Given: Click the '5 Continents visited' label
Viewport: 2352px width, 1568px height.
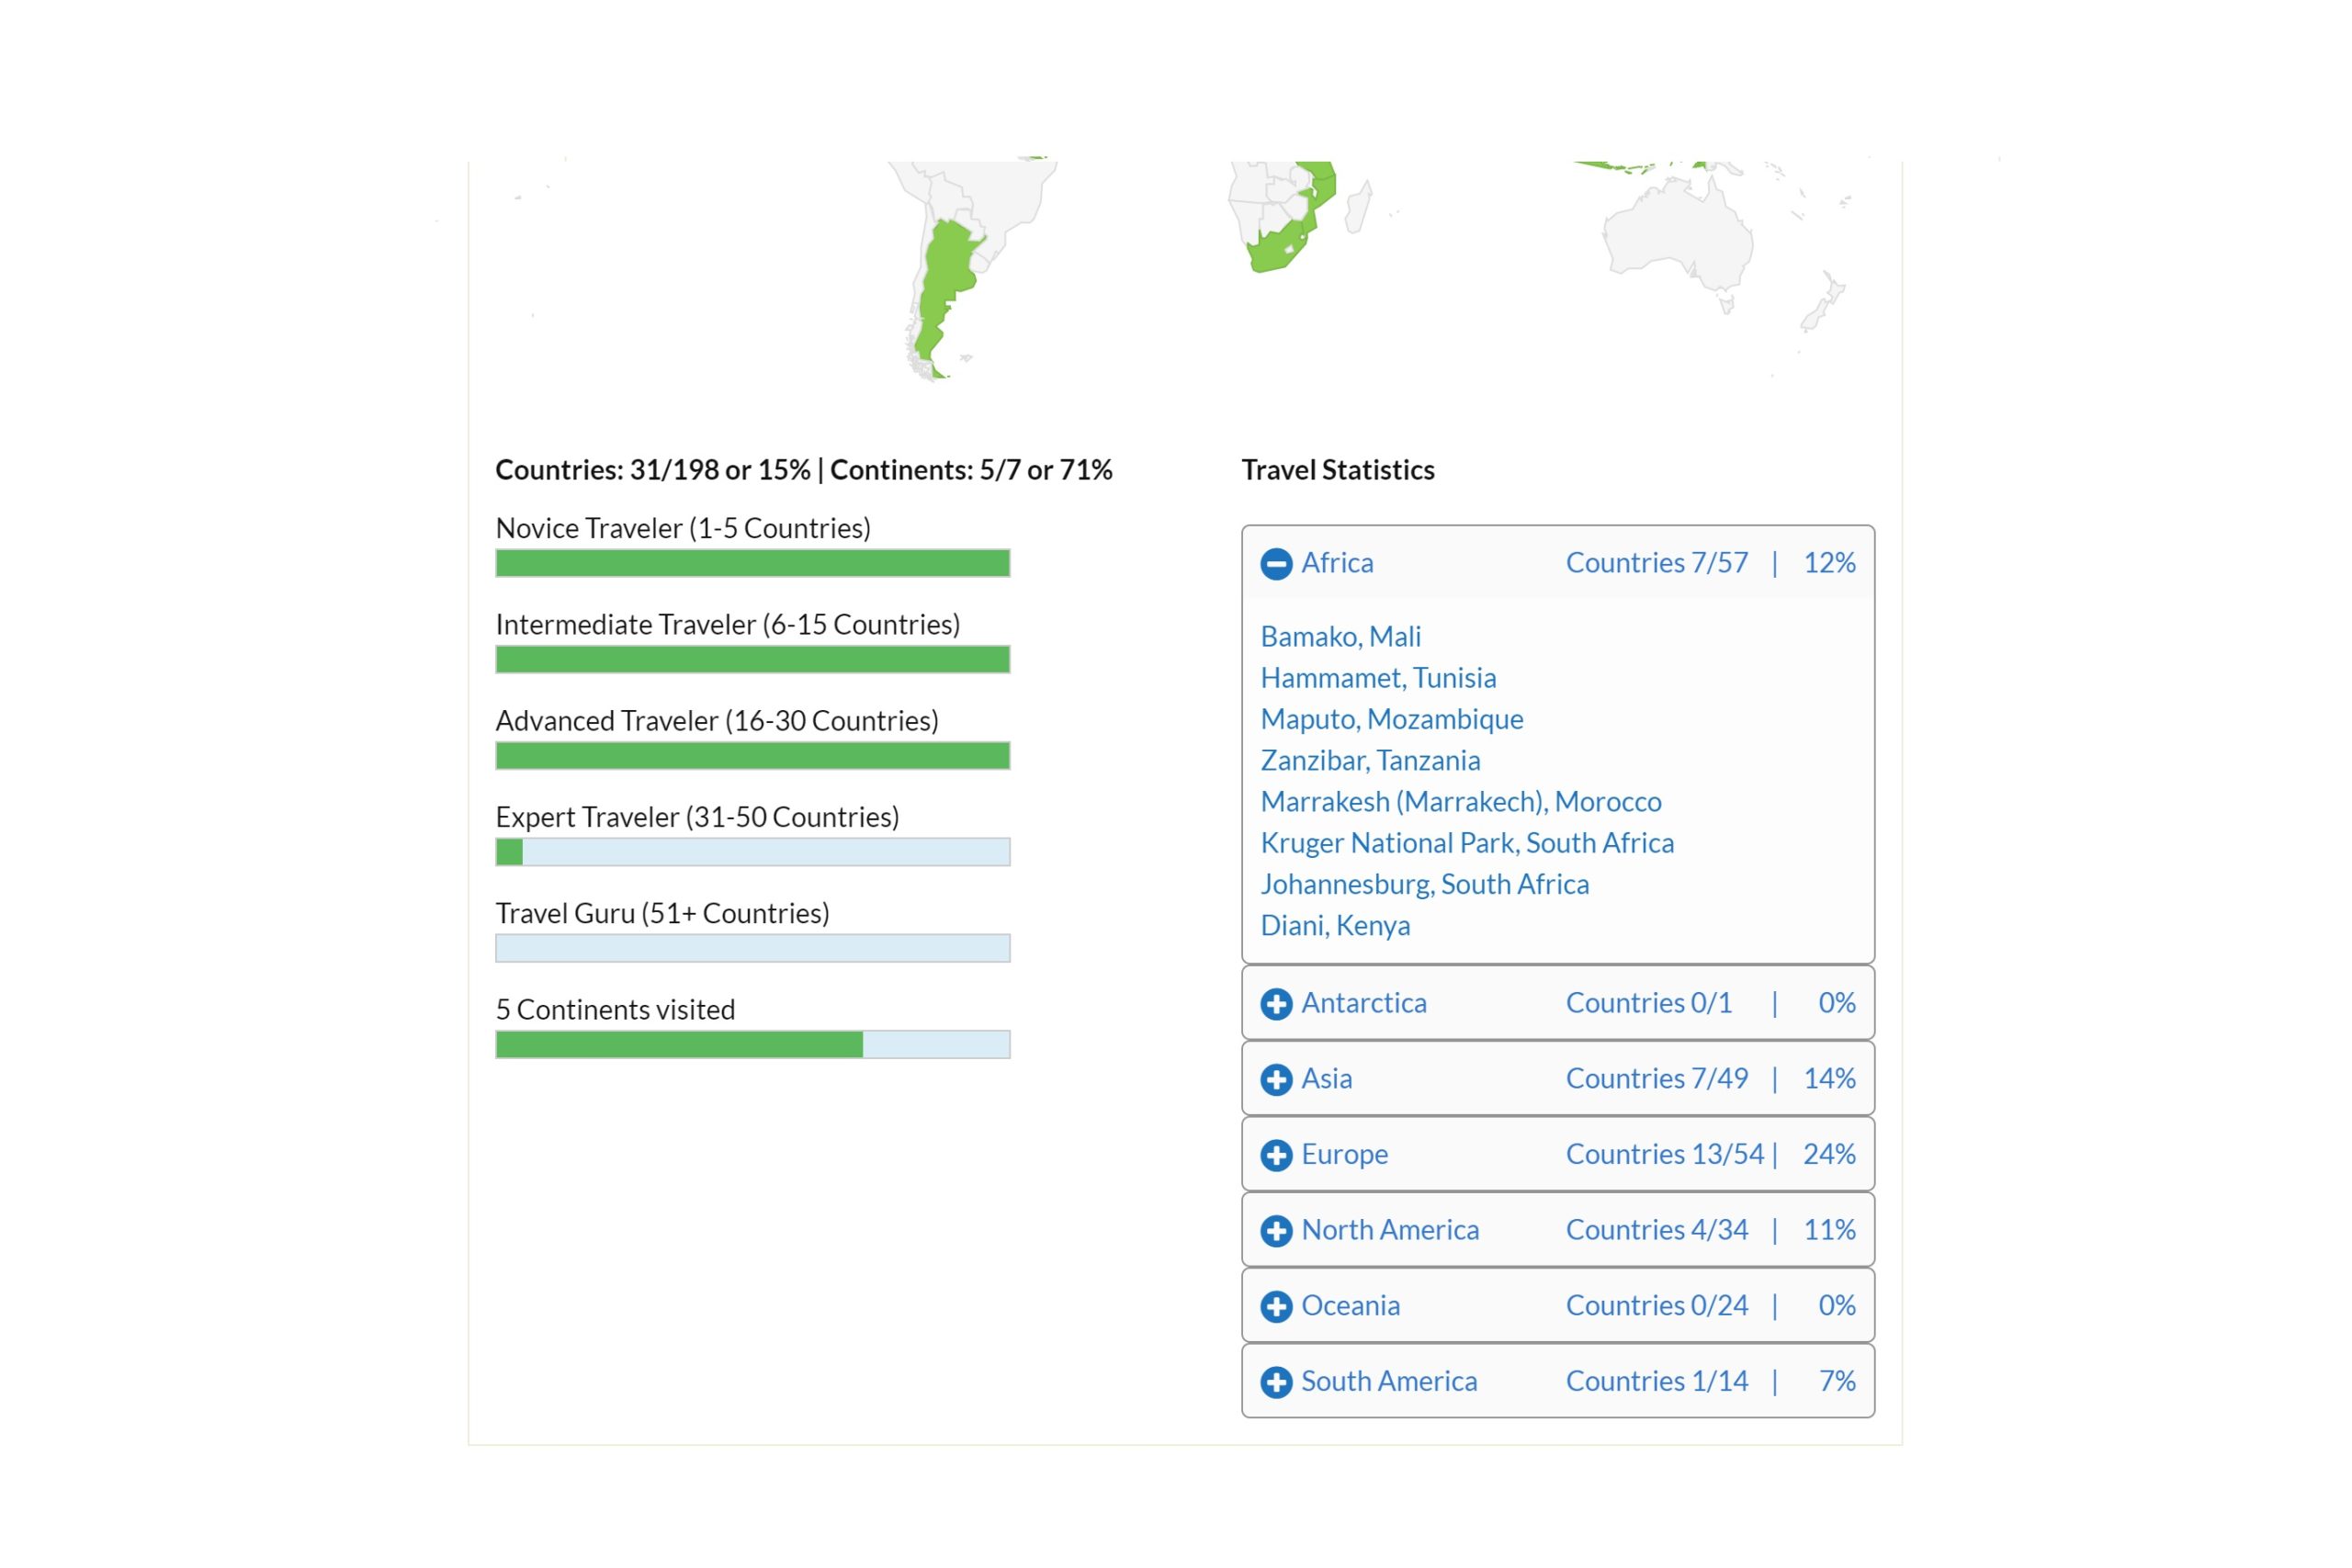Looking at the screenshot, I should (615, 1010).
